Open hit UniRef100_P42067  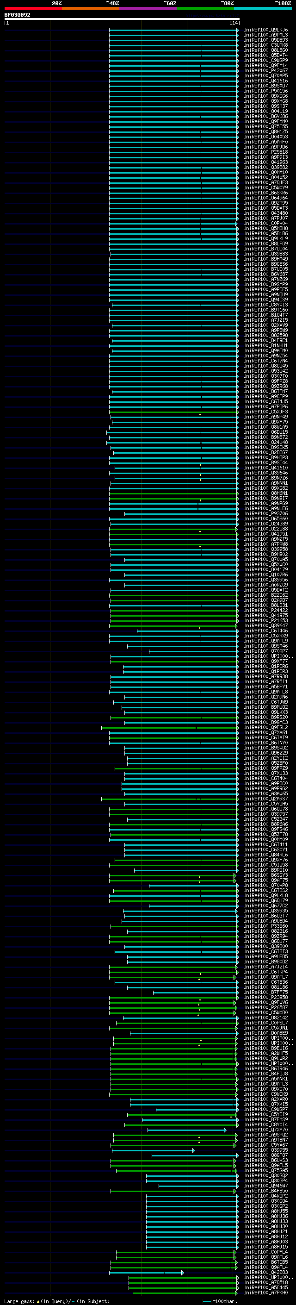click(x=265, y=70)
